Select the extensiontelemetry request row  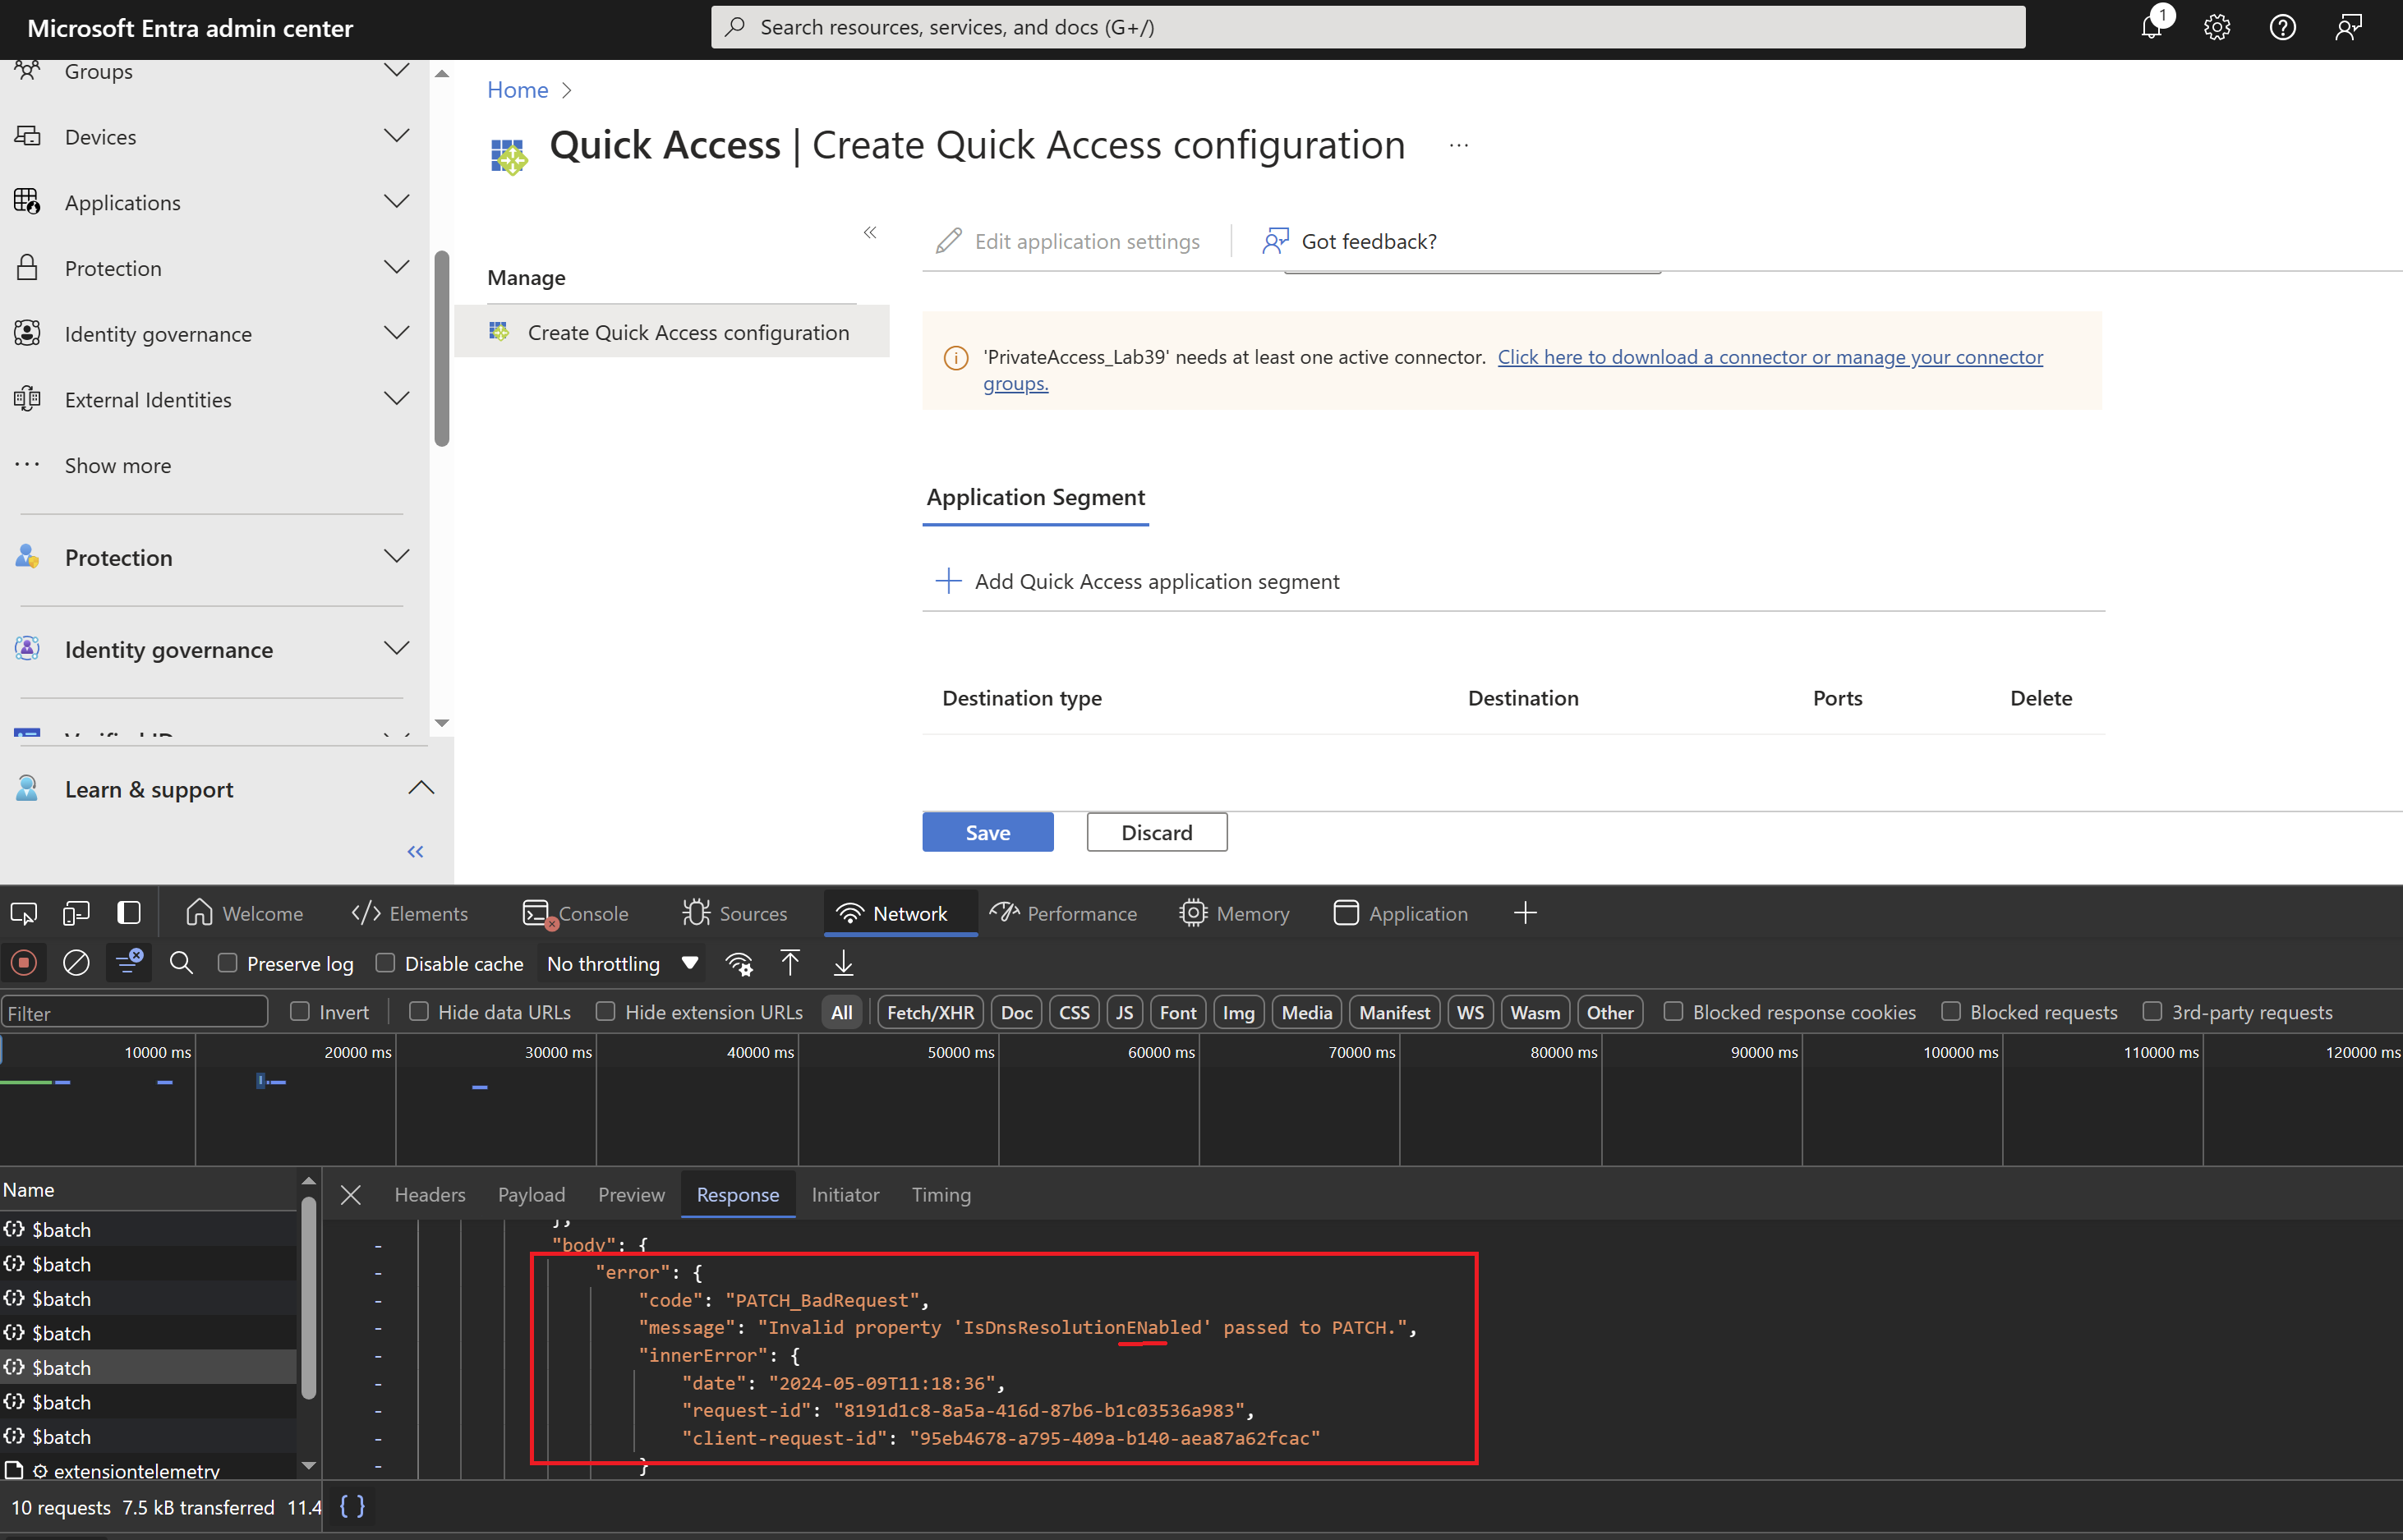click(x=148, y=1470)
